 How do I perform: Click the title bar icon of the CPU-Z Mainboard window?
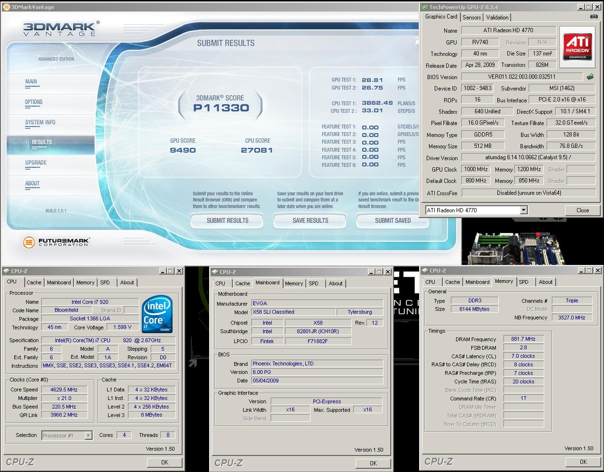[215, 272]
